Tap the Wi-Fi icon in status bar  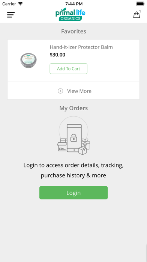coord(20,3)
